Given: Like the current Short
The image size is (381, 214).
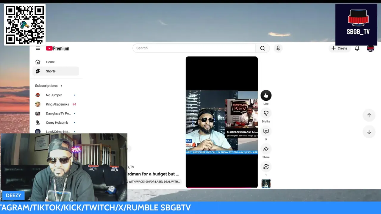Looking at the screenshot, I should 266,95.
